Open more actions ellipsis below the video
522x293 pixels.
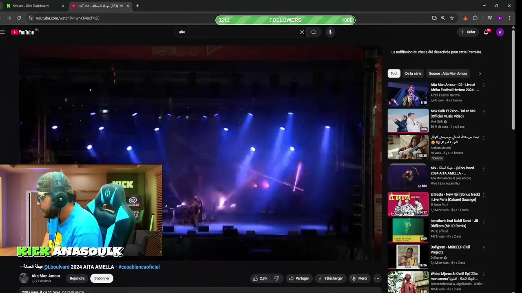pos(377,278)
